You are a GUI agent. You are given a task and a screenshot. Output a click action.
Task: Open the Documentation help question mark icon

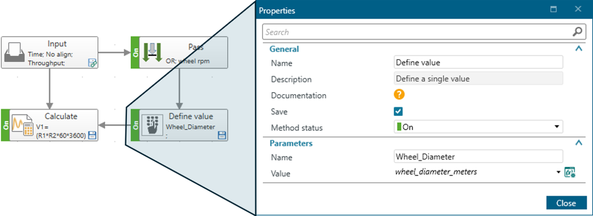click(x=399, y=95)
